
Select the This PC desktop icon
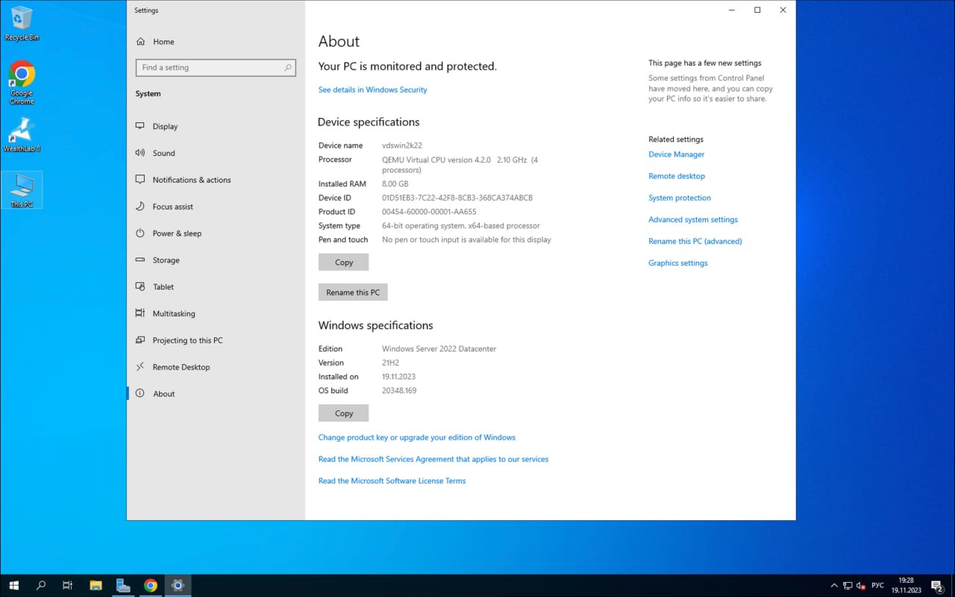point(22,190)
